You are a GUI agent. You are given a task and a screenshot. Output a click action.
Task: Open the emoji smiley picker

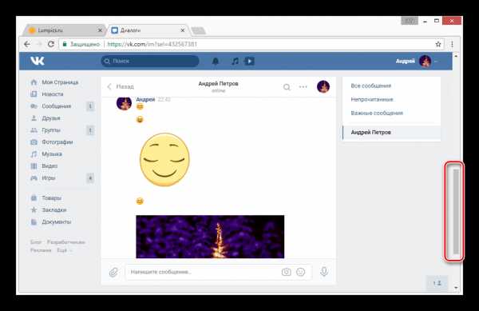[x=301, y=272]
